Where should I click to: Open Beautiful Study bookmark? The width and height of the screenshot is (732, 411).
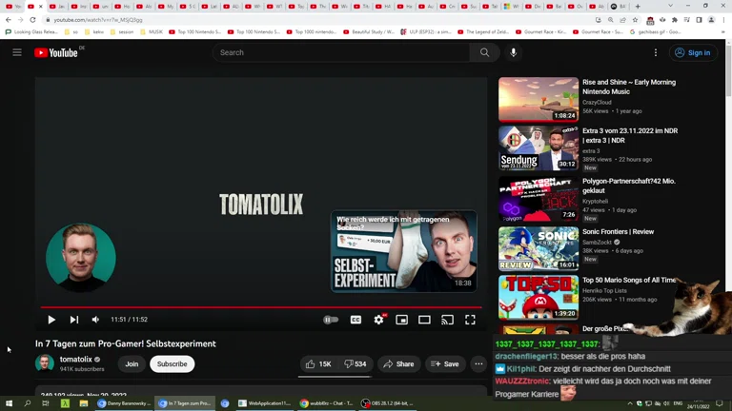(x=369, y=32)
